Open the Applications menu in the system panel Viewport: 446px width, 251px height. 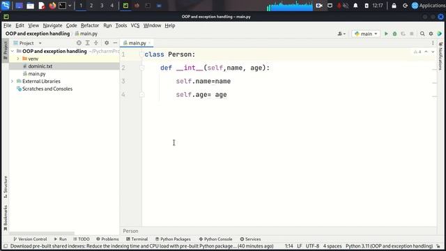click(x=428, y=6)
